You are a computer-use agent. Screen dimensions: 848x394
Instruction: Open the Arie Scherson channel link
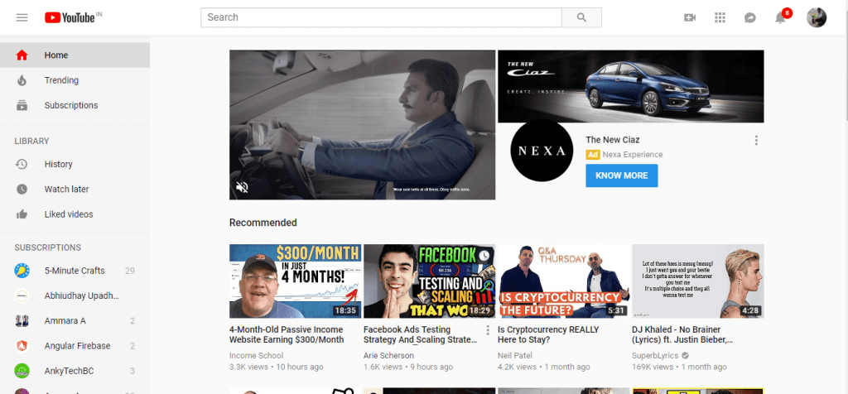388,356
